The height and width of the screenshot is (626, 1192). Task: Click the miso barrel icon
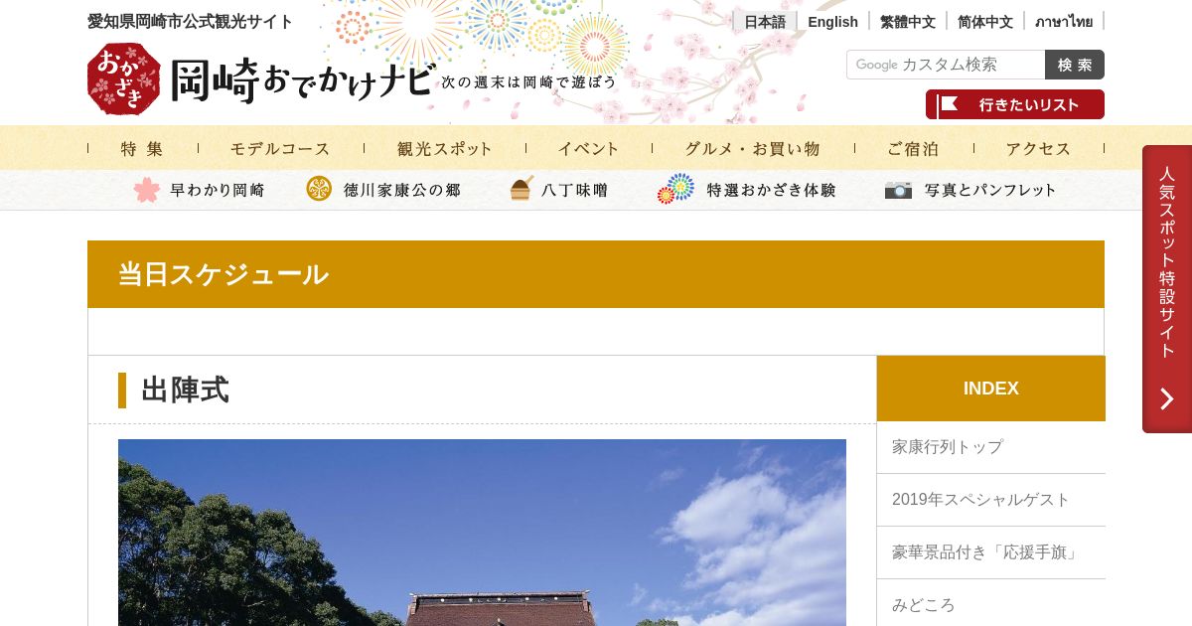tap(521, 189)
